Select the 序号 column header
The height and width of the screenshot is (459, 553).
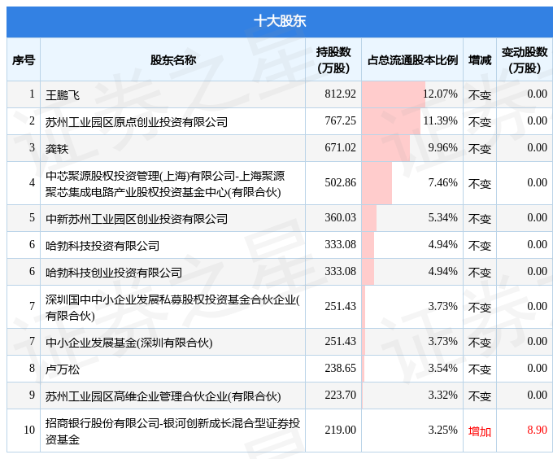click(x=24, y=60)
